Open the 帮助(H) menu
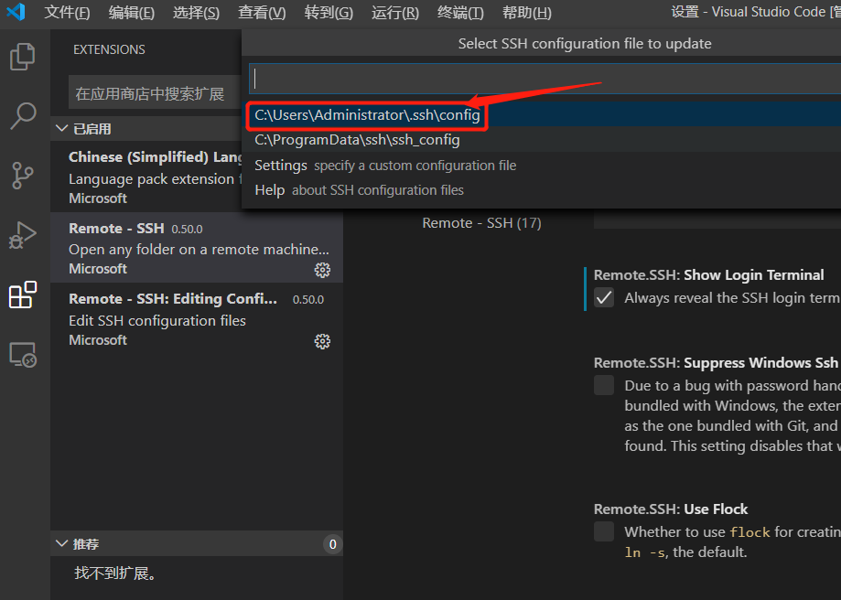The image size is (841, 600). click(x=527, y=12)
